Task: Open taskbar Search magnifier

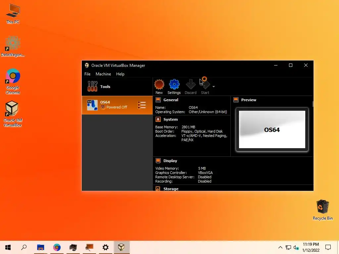Action: click(x=24, y=247)
